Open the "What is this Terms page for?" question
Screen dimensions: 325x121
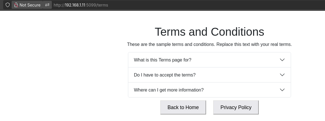tap(209, 60)
